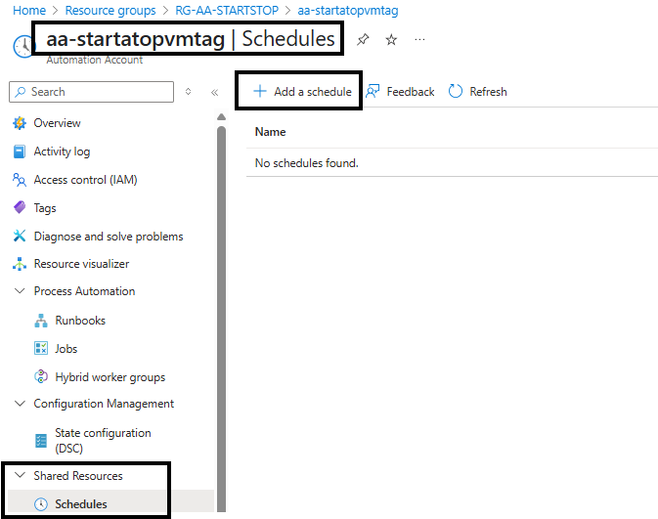The width and height of the screenshot is (658, 519).
Task: Pin the page with pushpin icon
Action: [363, 40]
